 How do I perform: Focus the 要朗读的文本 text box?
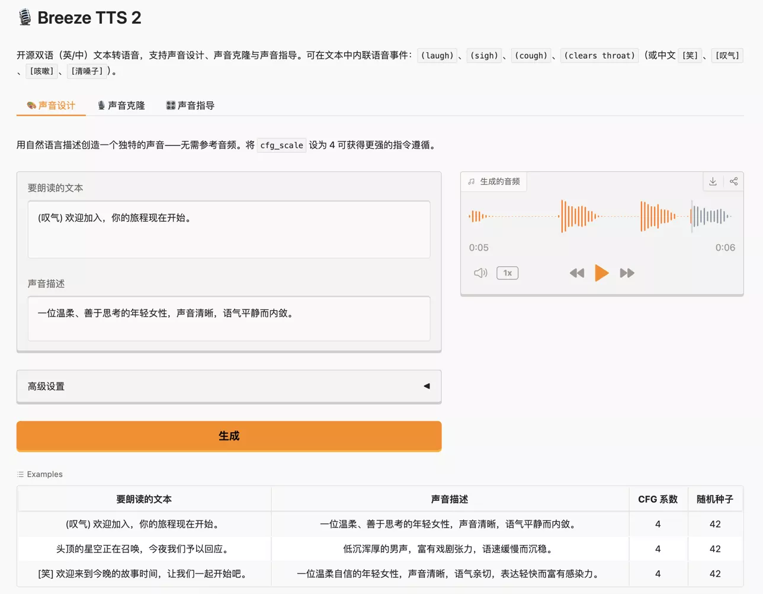(229, 229)
